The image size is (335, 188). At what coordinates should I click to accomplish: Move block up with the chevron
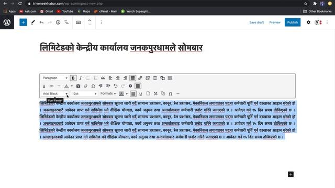pos(90,20)
